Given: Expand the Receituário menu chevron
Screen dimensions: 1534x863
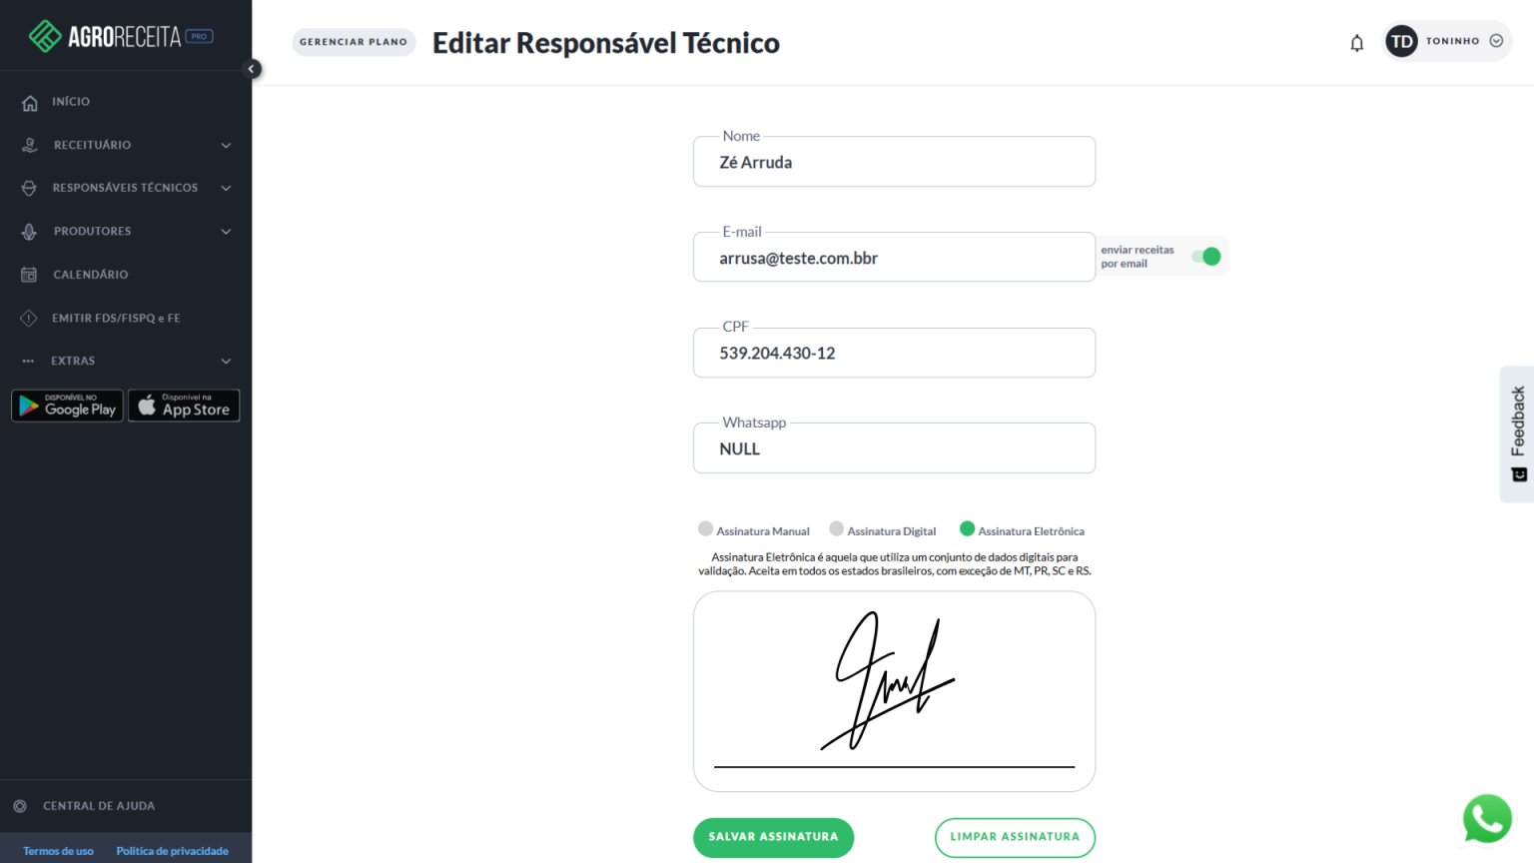Looking at the screenshot, I should click(226, 145).
